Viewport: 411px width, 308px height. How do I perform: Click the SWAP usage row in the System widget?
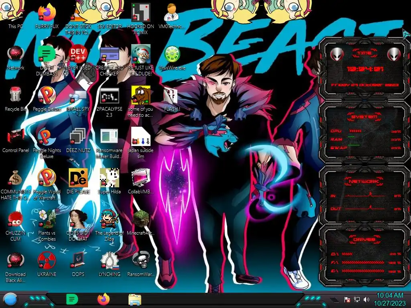[x=366, y=148]
